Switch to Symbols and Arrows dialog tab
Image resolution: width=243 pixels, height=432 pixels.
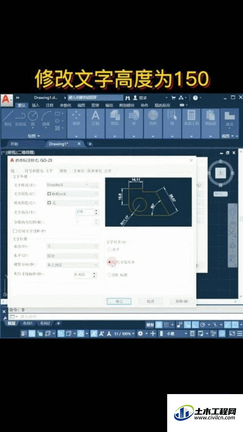pyautogui.click(x=34, y=171)
